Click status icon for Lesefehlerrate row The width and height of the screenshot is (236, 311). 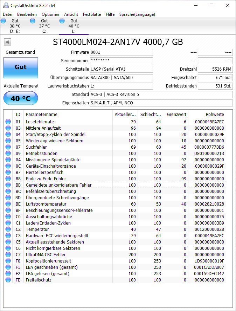8,122
